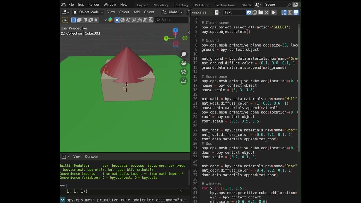The width and height of the screenshot is (361, 203).
Task: Open text datablock browse dropdown
Action: pyautogui.click(x=218, y=12)
